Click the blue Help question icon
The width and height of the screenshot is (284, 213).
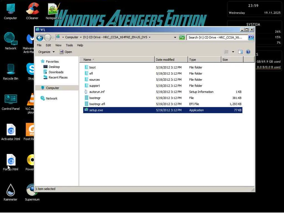click(248, 52)
